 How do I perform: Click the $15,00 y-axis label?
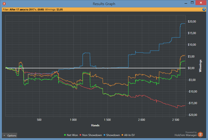[192, 33]
